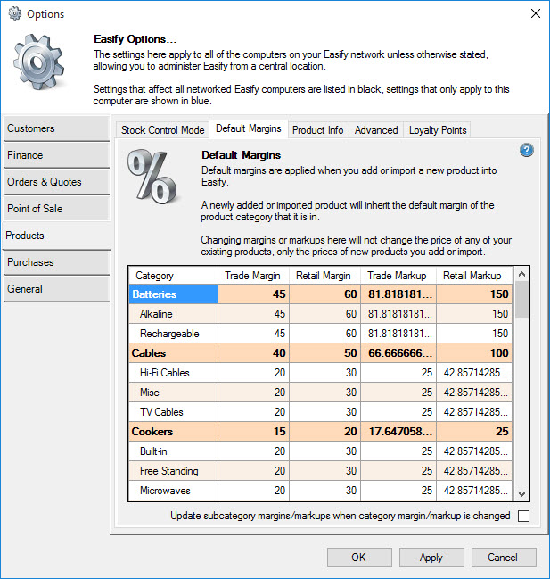This screenshot has height=579, width=550.
Task: Switch to the Stock Control Mode tab
Action: tap(162, 130)
